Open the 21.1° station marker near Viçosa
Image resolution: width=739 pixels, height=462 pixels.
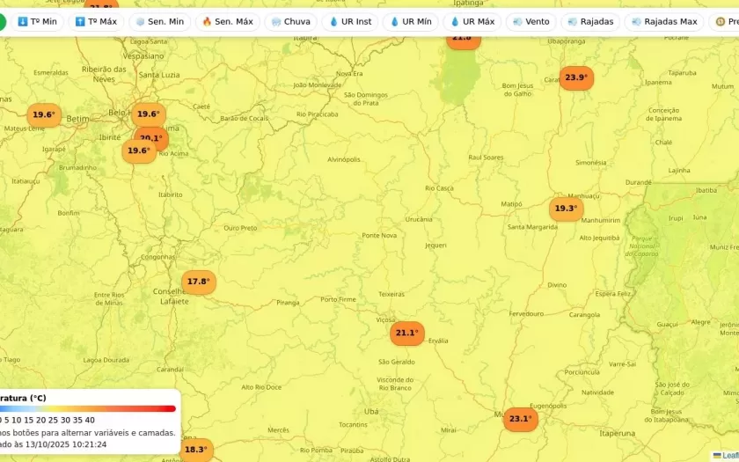tap(406, 334)
